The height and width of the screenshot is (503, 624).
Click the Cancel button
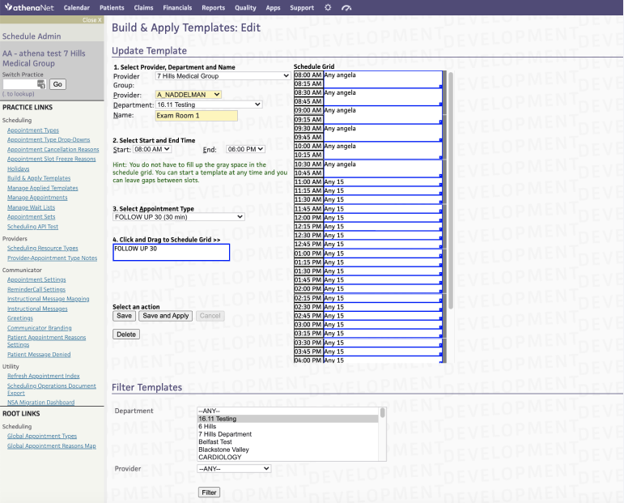coord(210,316)
